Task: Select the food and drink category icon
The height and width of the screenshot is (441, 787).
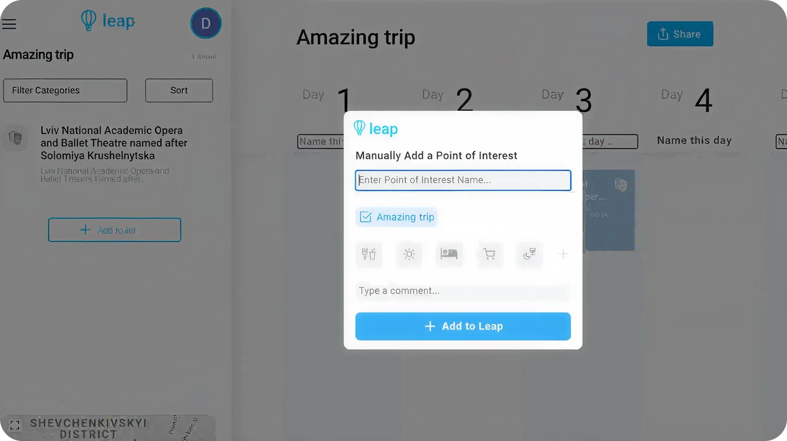Action: click(x=369, y=254)
